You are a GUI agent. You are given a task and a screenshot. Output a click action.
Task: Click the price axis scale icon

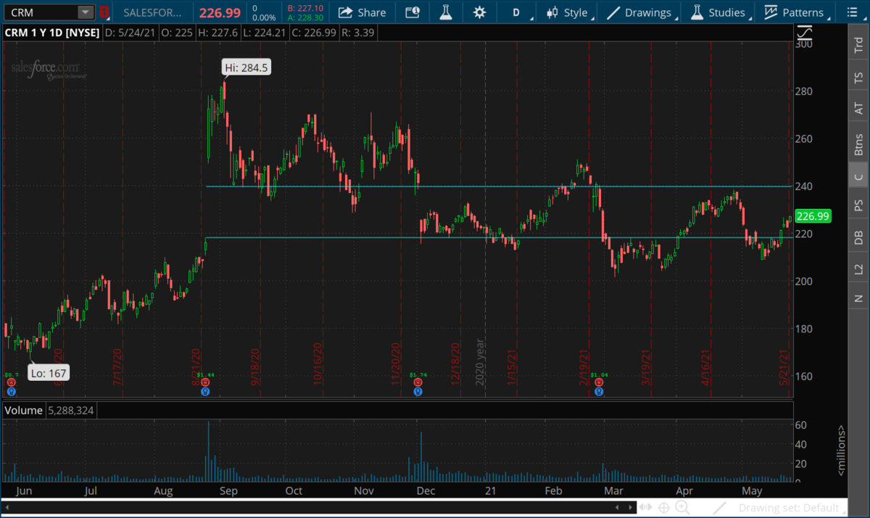coord(805,33)
